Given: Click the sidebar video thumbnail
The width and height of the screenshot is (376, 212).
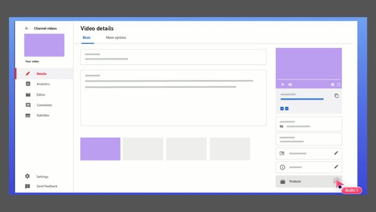Looking at the screenshot, I should [44, 45].
